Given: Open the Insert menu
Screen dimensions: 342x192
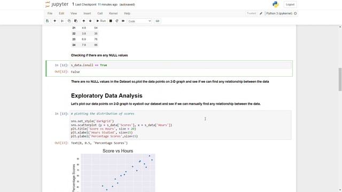Looking at the screenshot, I should pos(87,13).
